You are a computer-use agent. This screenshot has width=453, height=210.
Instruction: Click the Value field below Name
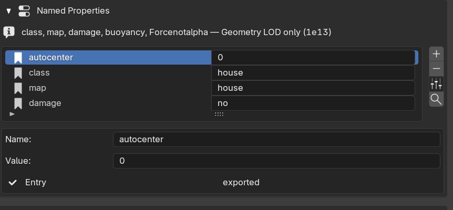(276, 161)
